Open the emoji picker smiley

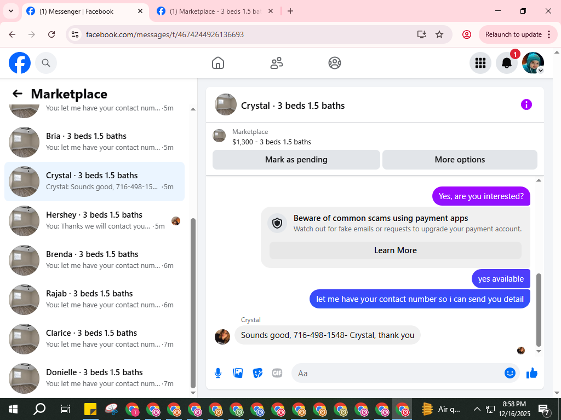(510, 373)
